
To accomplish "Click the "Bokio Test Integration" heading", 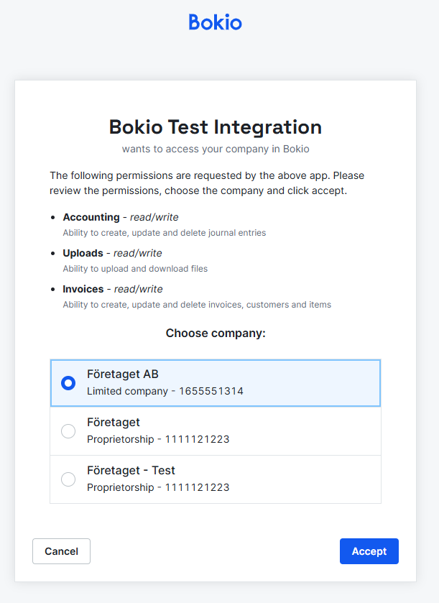I will [216, 127].
